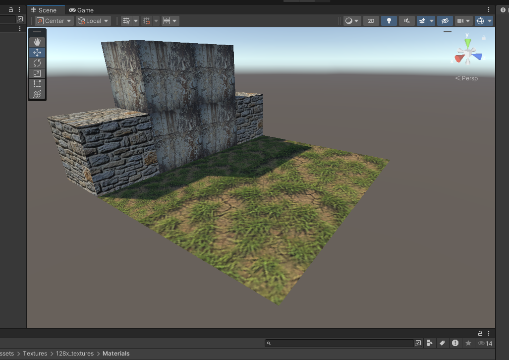Click the Persp projection label
The width and height of the screenshot is (509, 360).
[x=466, y=78]
